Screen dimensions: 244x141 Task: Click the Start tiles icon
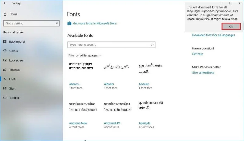5,88
